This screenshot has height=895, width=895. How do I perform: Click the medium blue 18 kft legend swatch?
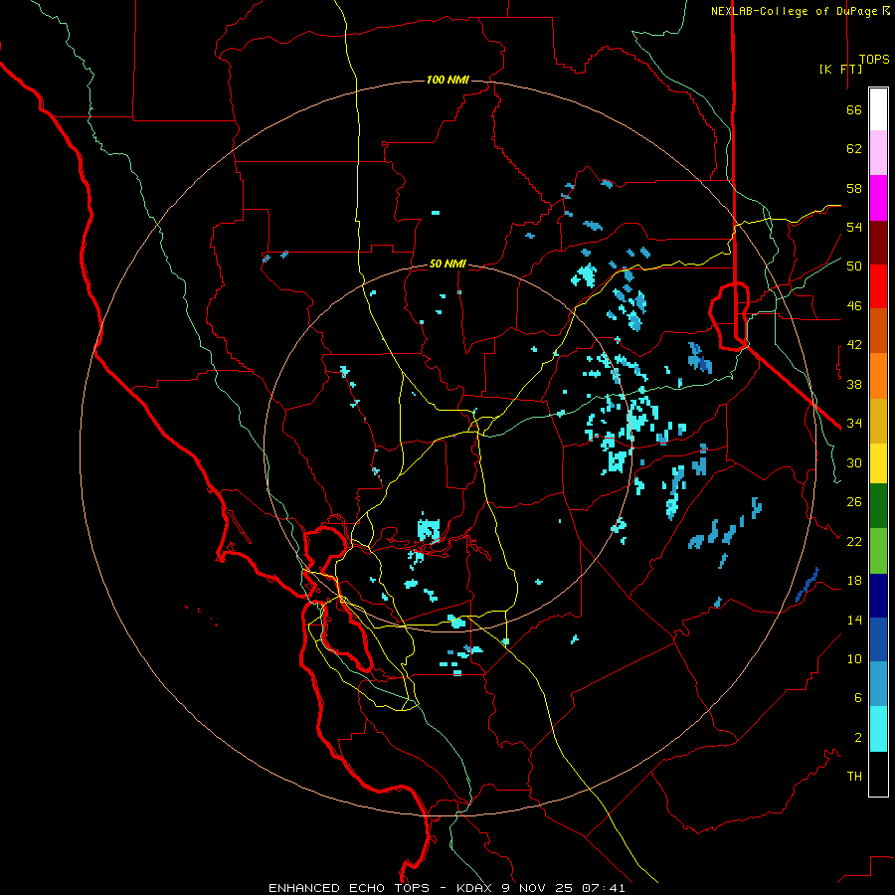(878, 639)
